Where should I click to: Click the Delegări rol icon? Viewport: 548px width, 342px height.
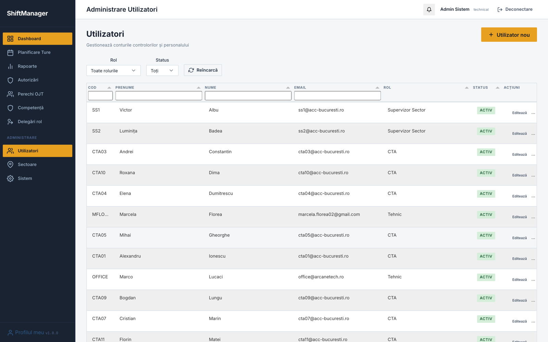[x=10, y=122]
